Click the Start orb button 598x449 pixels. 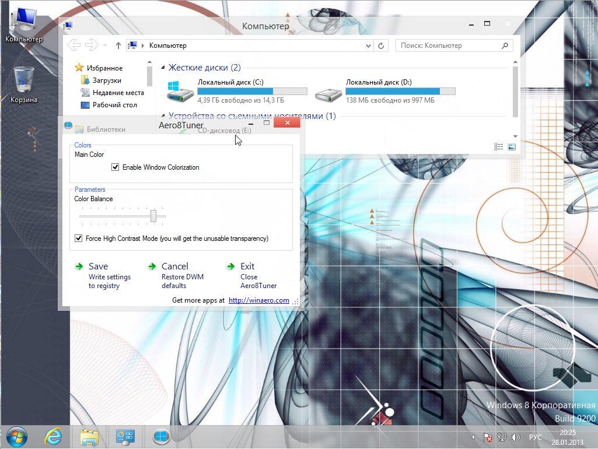(x=16, y=436)
